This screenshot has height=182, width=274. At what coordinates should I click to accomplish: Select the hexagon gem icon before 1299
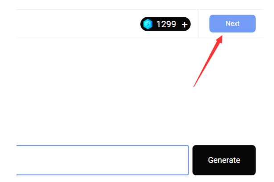tap(148, 24)
